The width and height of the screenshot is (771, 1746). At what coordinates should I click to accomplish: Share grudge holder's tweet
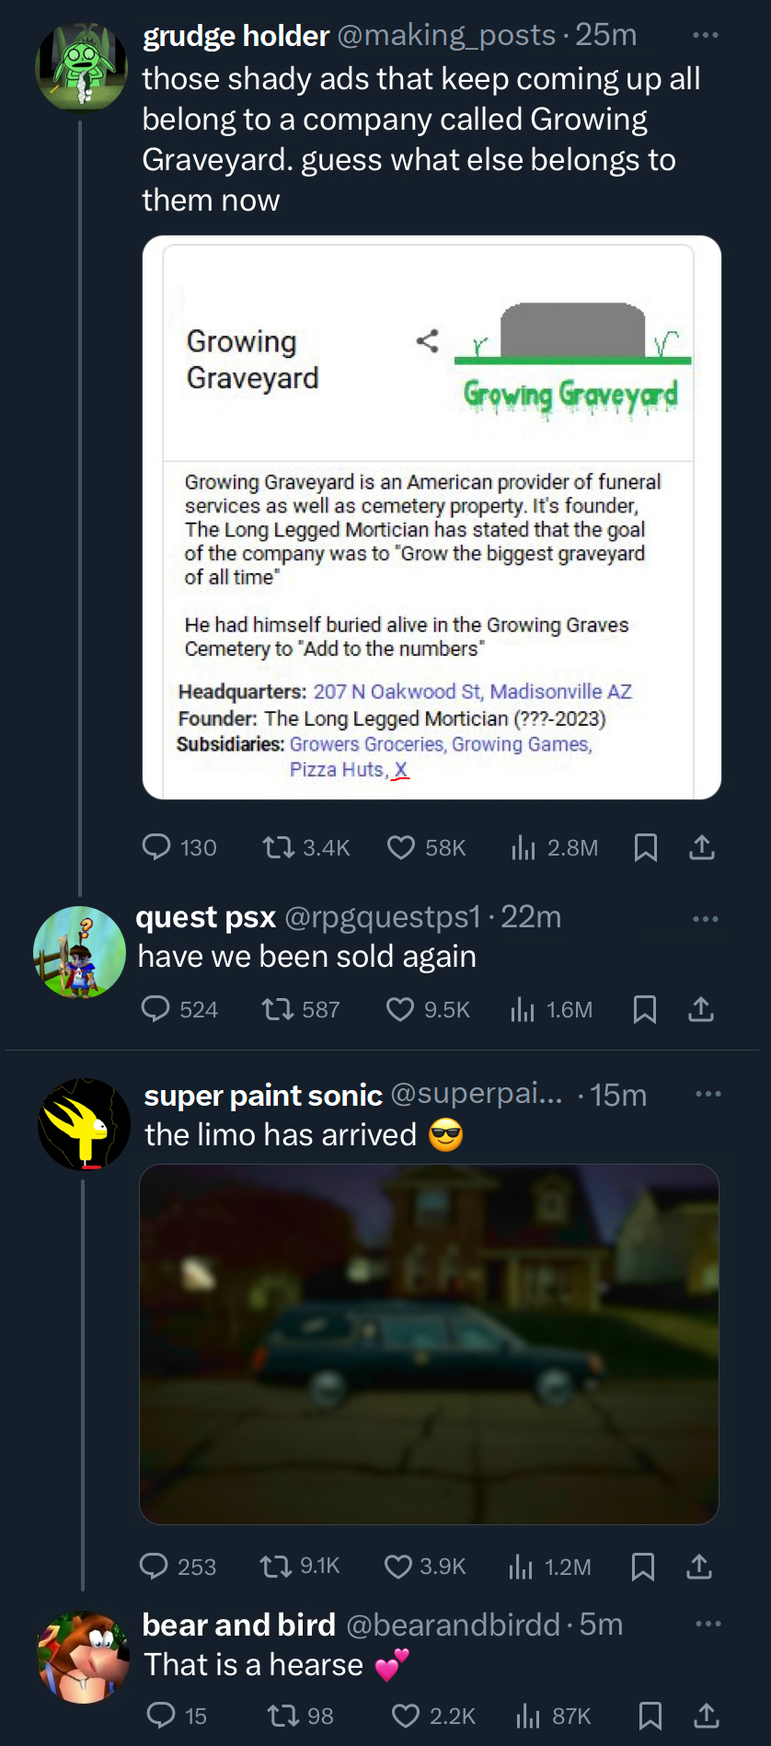coord(702,847)
